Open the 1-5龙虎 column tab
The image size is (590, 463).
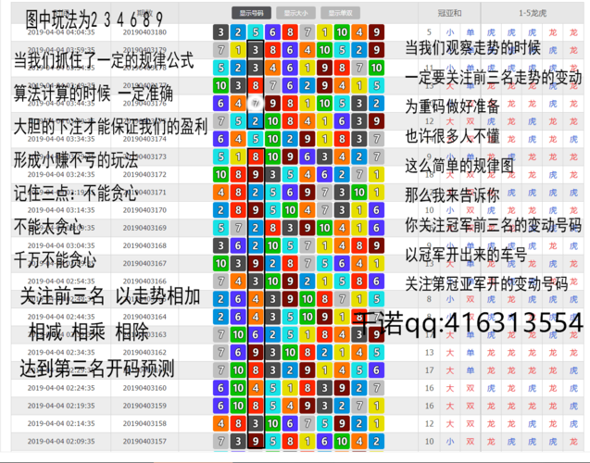point(533,13)
